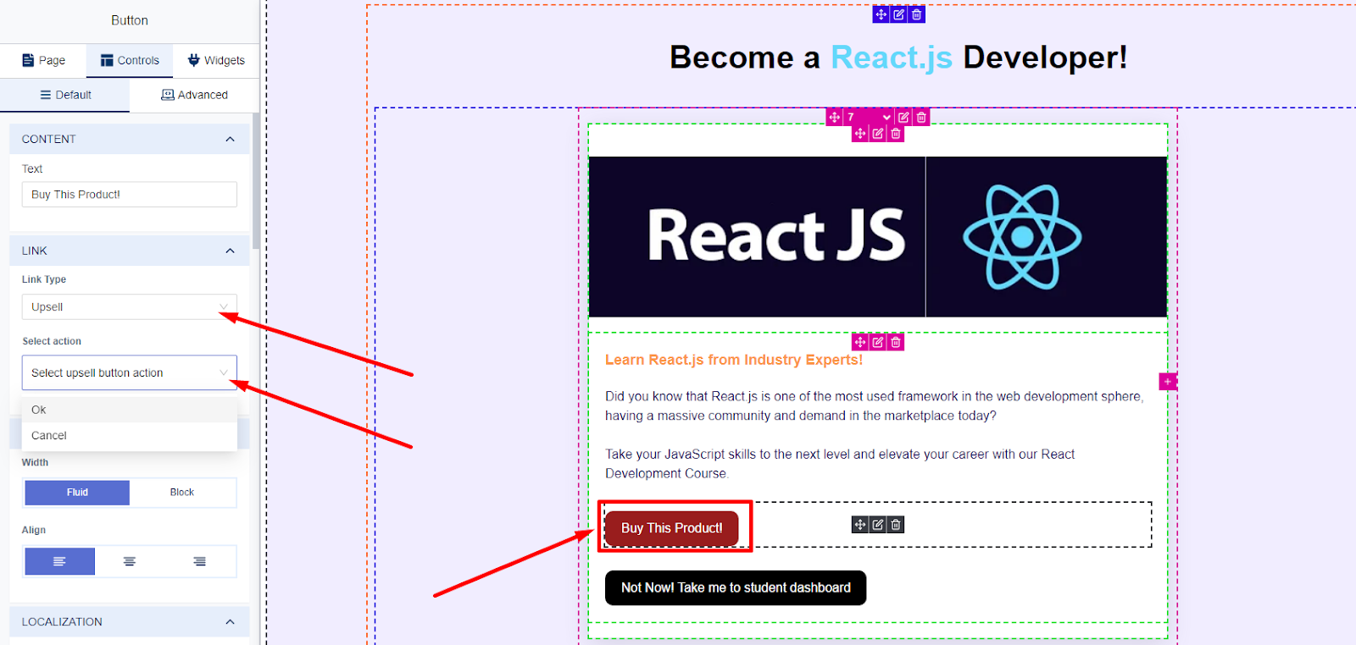Image resolution: width=1356 pixels, height=645 pixels.
Task: Click the trash icon above the Learn React.js text
Action: coord(896,342)
